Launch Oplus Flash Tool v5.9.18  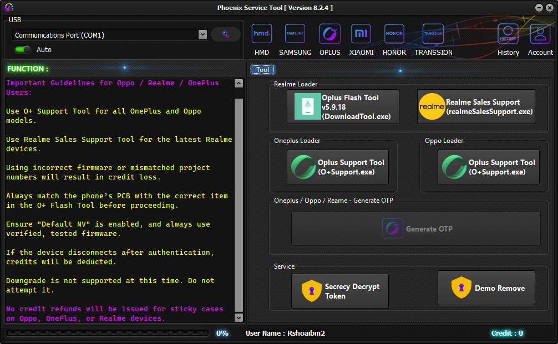point(343,106)
